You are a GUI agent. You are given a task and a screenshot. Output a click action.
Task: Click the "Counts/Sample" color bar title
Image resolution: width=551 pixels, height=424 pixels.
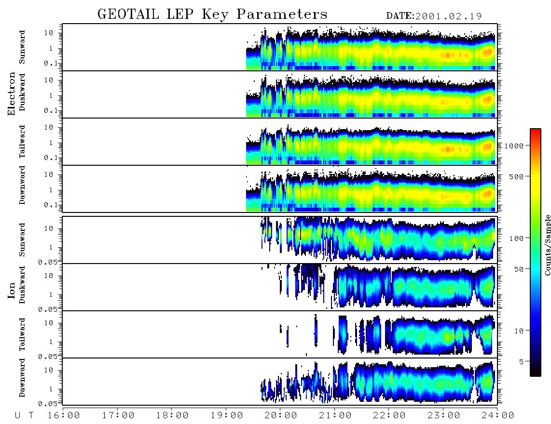point(547,245)
